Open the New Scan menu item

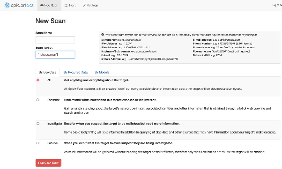pyautogui.click(x=49, y=6)
